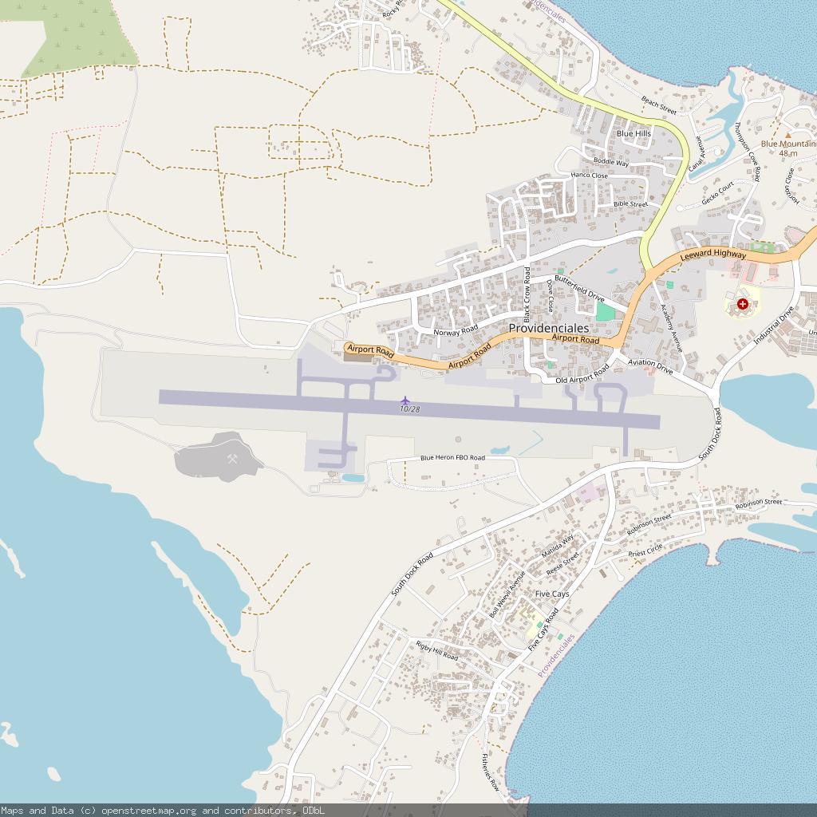Select the quarry crossed-hammers icon
This screenshot has height=817, width=817.
[x=232, y=459]
